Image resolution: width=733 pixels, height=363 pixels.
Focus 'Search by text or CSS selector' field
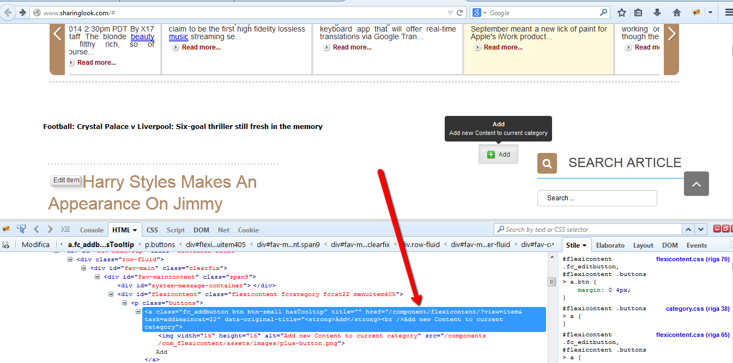[587, 229]
